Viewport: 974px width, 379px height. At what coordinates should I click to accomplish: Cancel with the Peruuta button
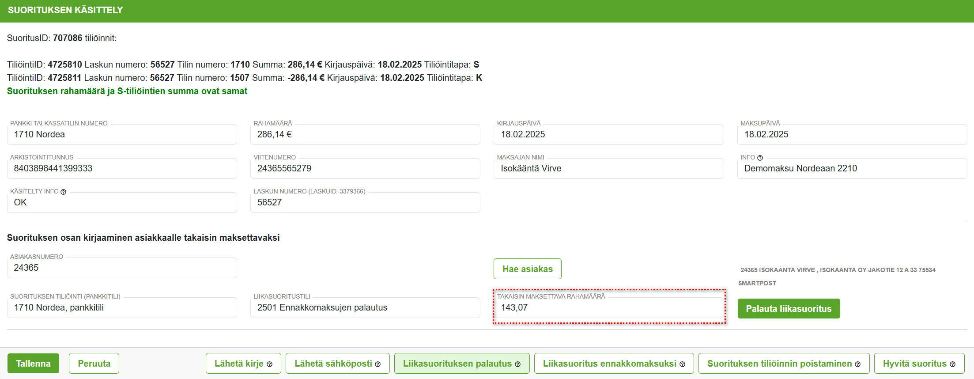[x=94, y=364]
